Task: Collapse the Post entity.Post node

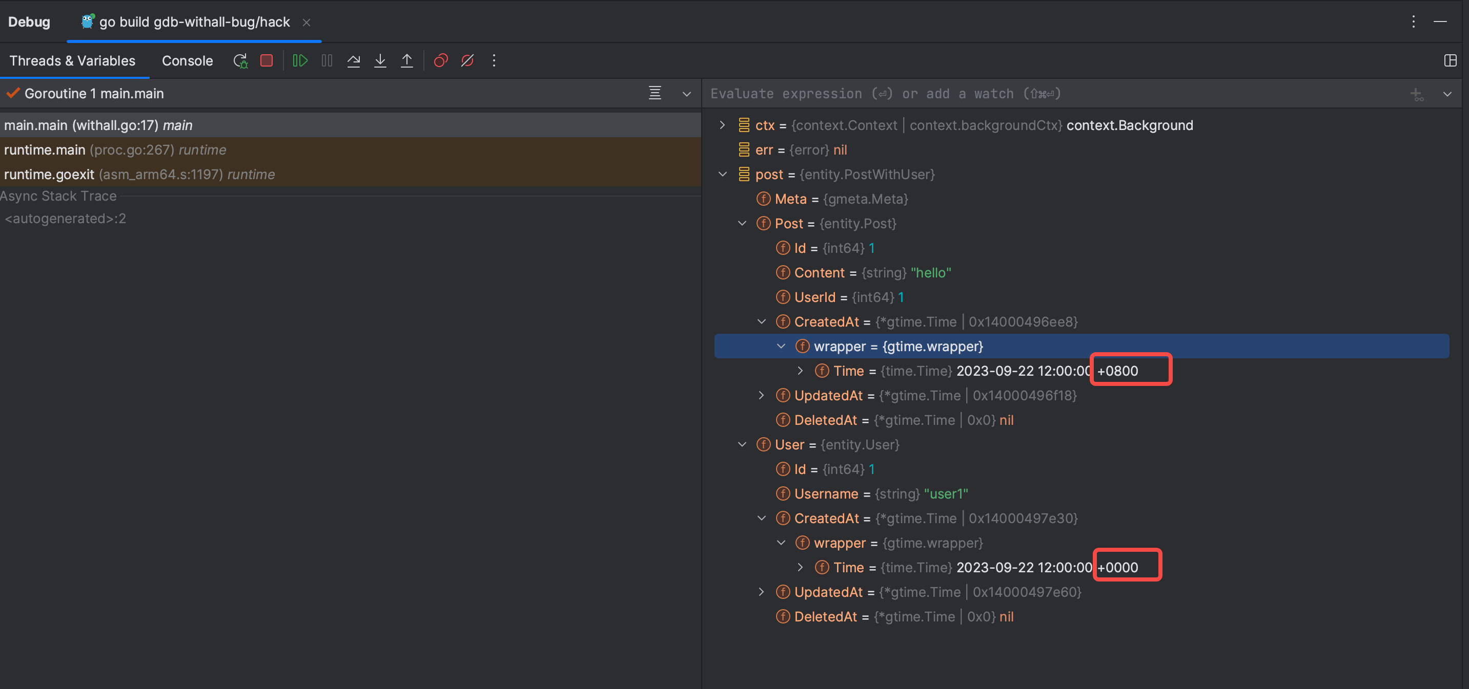Action: [742, 223]
